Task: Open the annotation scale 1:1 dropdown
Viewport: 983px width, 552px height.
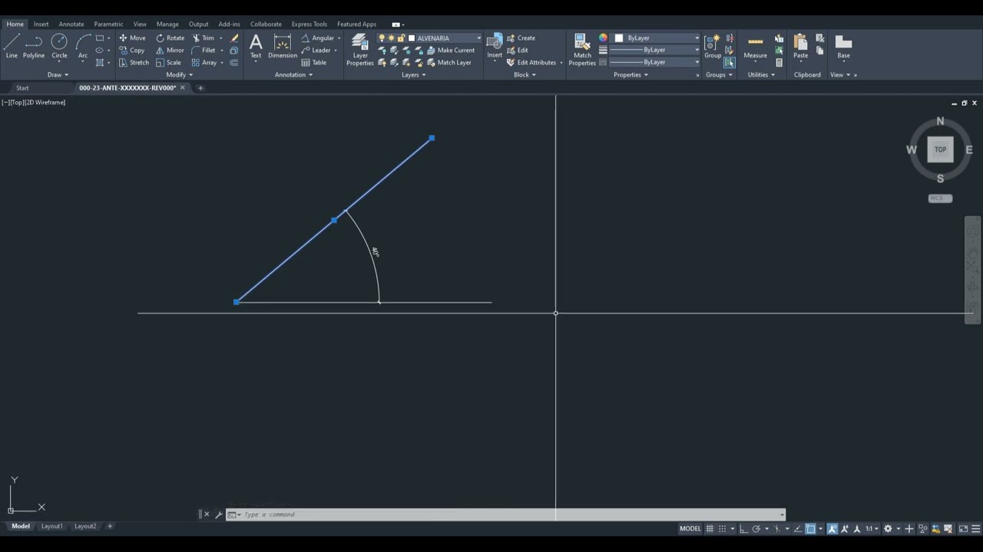Action: point(870,528)
